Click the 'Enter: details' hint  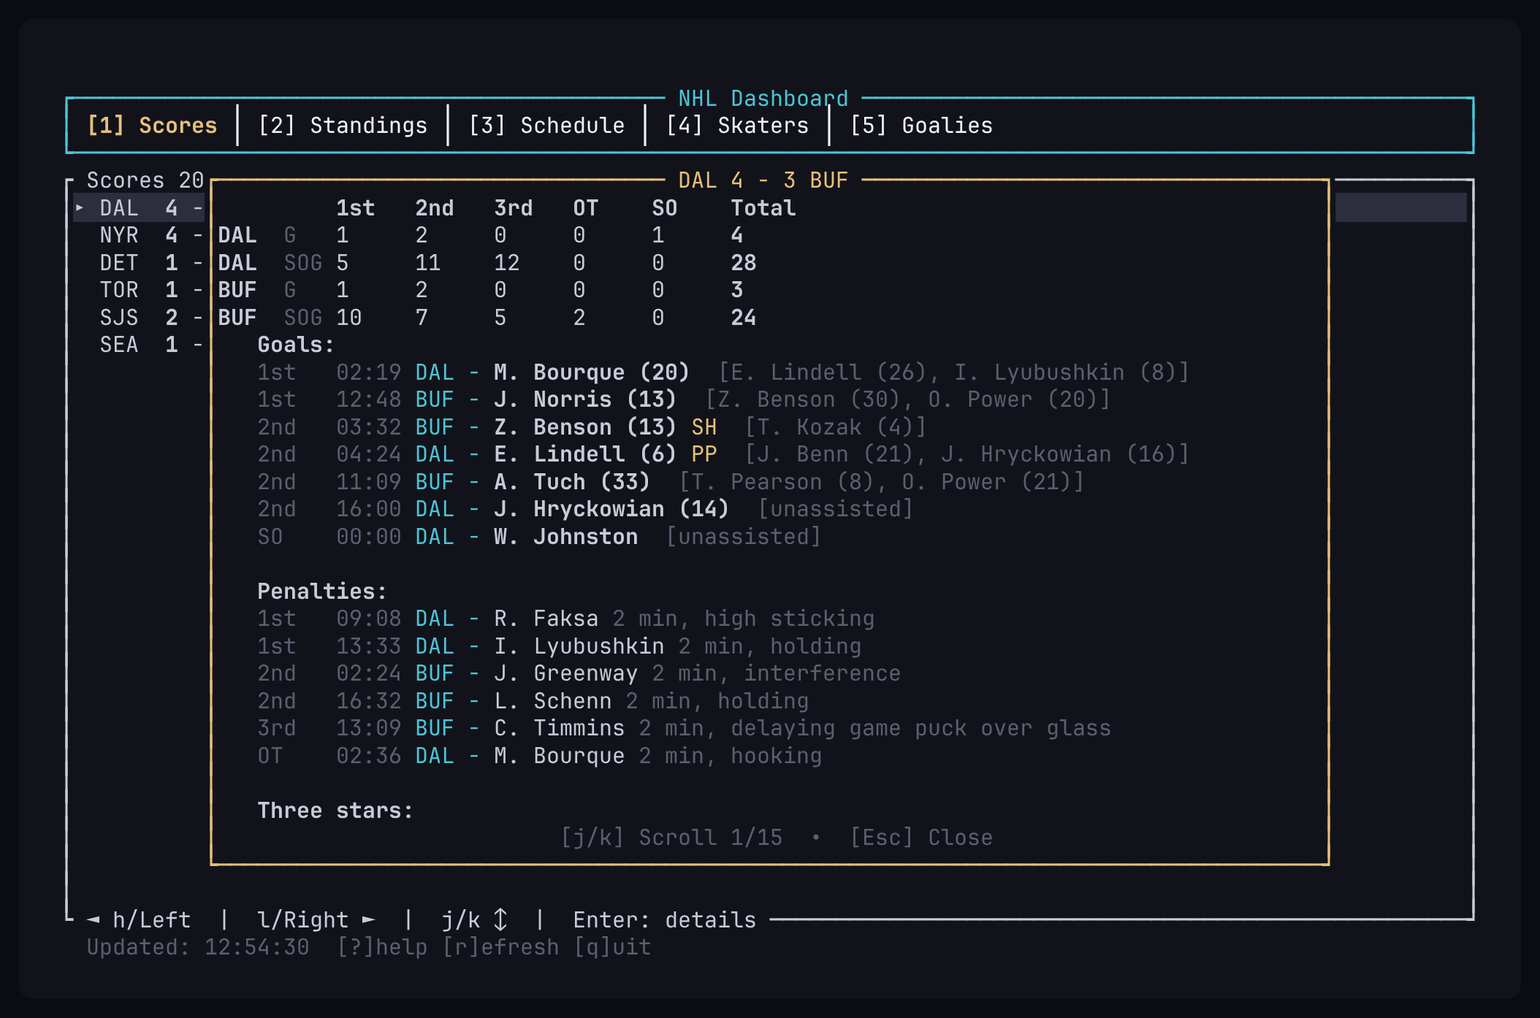click(665, 920)
